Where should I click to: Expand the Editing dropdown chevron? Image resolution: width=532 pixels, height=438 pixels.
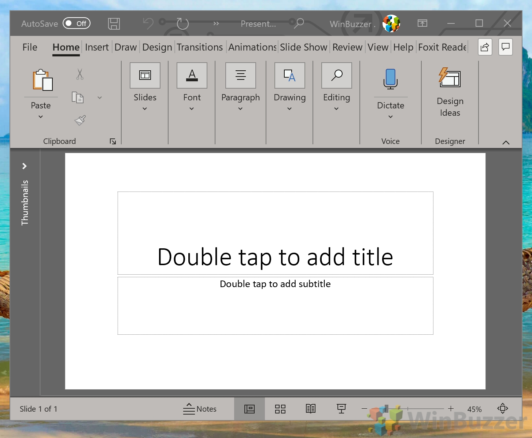pos(336,109)
